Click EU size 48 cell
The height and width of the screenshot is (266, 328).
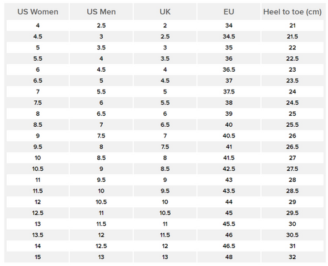pos(228,257)
